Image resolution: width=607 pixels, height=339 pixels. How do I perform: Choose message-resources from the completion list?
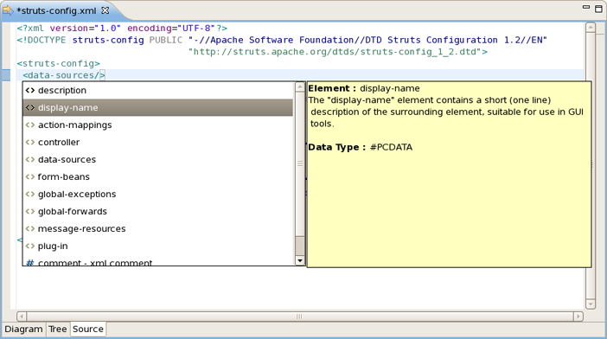point(158,228)
